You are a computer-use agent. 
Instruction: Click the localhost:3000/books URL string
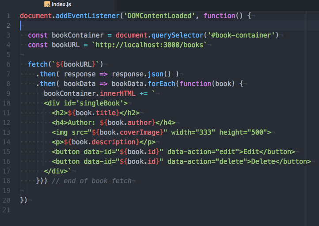point(149,45)
